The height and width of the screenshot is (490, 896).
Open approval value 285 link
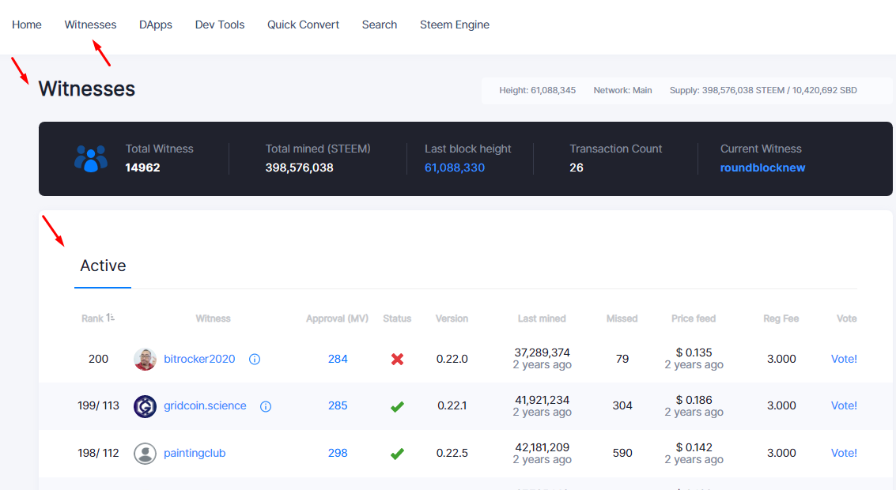(338, 405)
